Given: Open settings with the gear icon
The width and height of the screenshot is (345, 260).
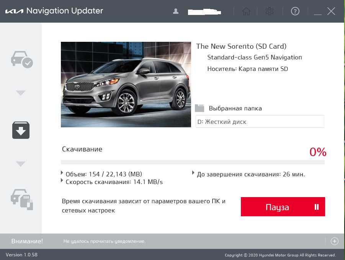Looking at the screenshot, I should 270,11.
